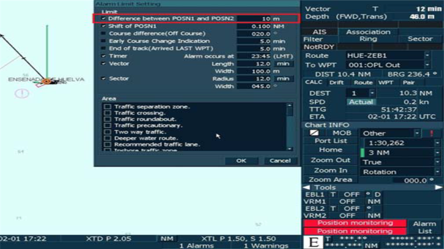The width and height of the screenshot is (444, 249).
Task: Uncheck Difference between POSN1 and POSN2
Action: (103, 19)
